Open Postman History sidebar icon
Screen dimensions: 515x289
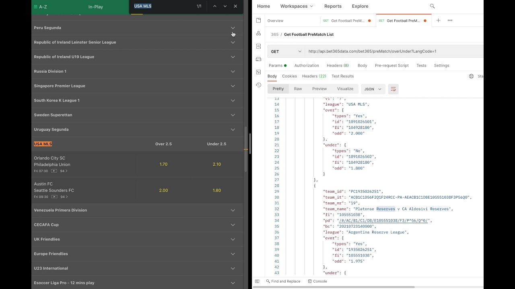258,85
